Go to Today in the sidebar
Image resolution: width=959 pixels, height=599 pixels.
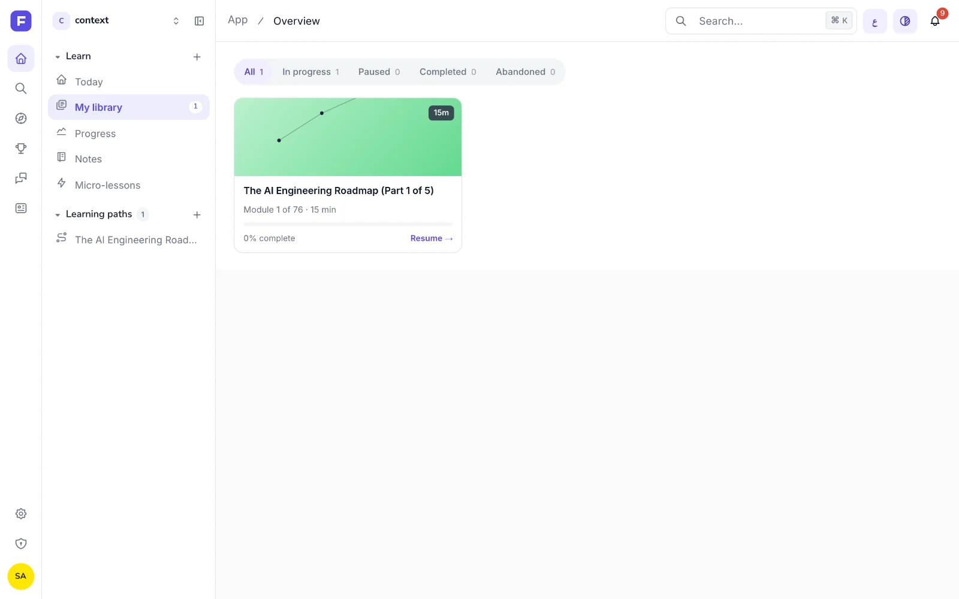click(x=129, y=81)
